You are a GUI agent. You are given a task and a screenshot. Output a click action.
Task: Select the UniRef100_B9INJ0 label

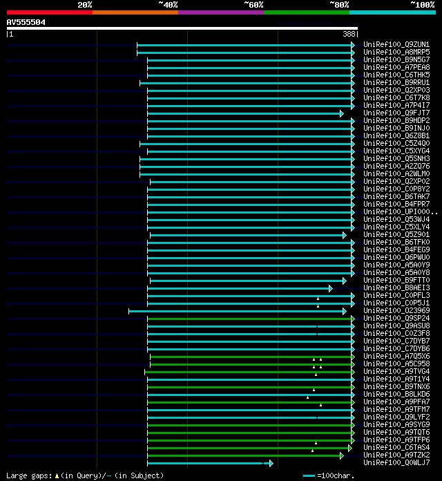pyautogui.click(x=396, y=128)
